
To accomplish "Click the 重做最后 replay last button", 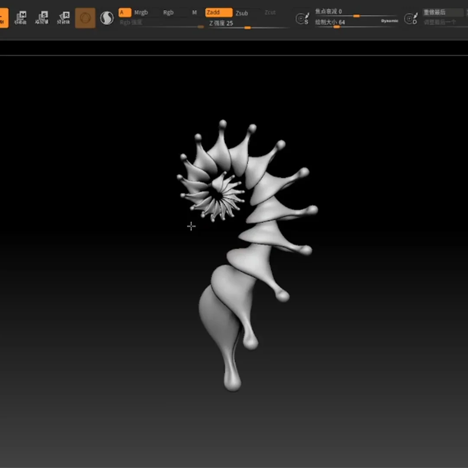I will (x=443, y=13).
